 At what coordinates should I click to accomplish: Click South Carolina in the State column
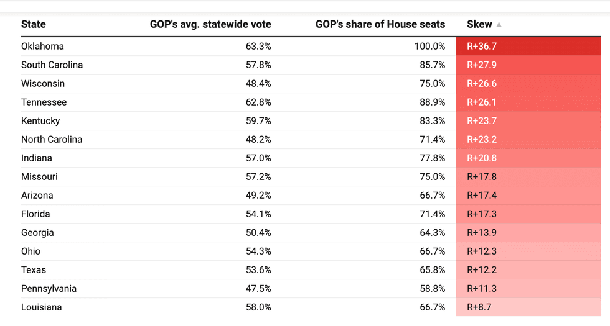52,65
